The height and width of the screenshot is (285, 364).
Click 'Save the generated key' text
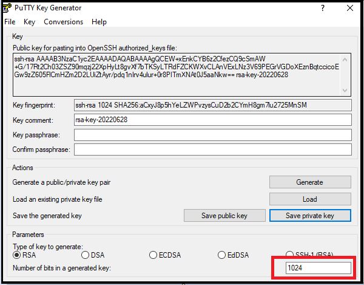click(x=47, y=216)
